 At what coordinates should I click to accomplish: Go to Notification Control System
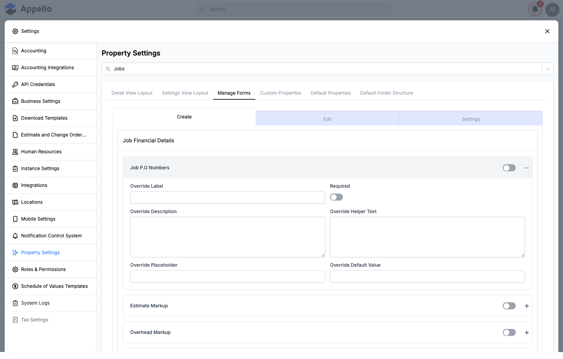click(x=51, y=236)
